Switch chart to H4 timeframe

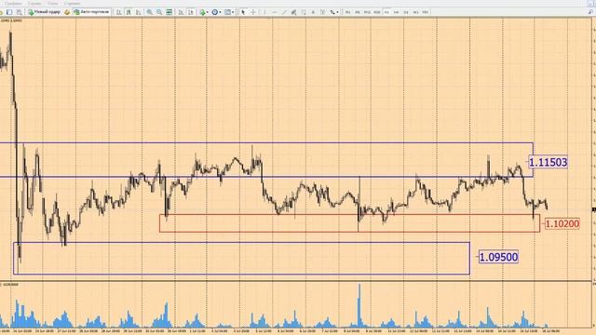(x=396, y=12)
